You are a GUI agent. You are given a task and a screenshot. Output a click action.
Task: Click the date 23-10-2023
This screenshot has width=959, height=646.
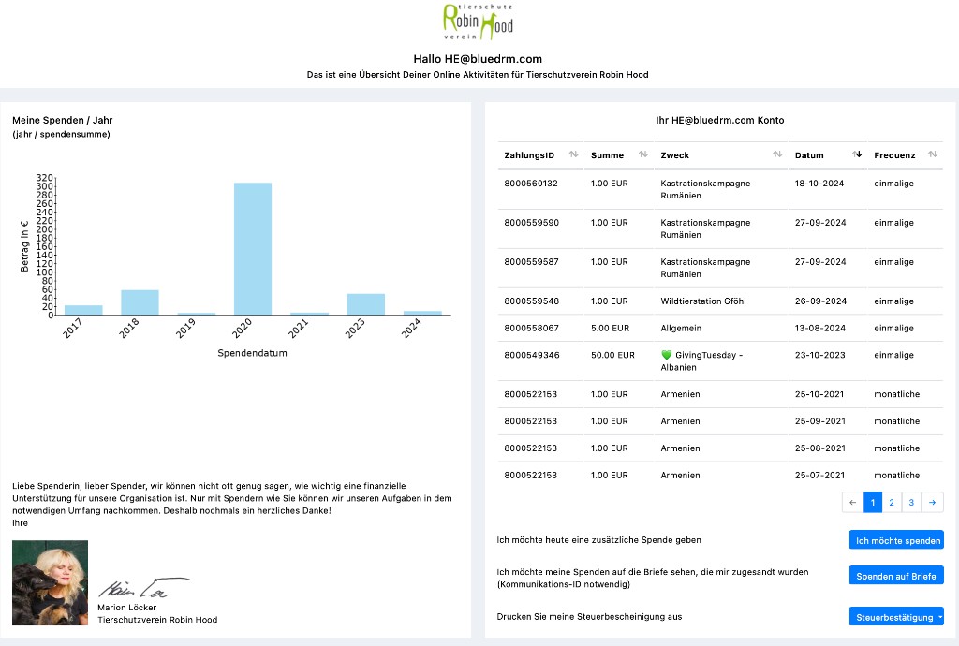(x=820, y=355)
